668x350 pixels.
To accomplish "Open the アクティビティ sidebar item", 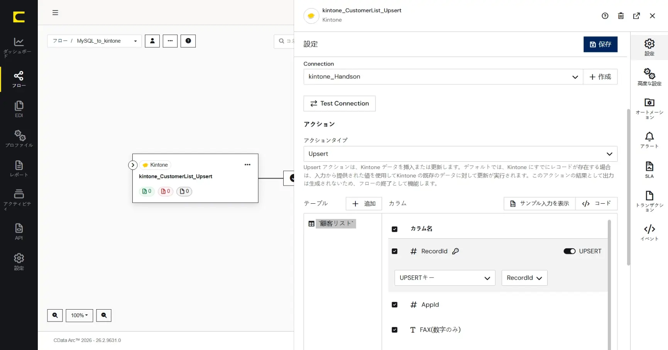I will (x=19, y=200).
